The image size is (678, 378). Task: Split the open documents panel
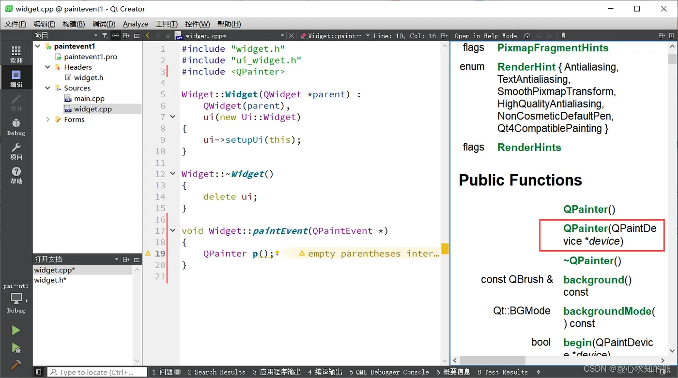click(126, 259)
